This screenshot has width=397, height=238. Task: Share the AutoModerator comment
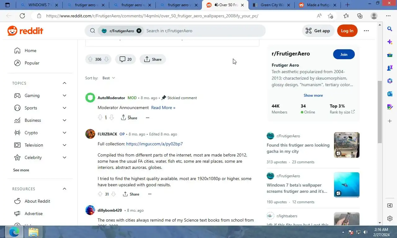pyautogui.click(x=129, y=117)
